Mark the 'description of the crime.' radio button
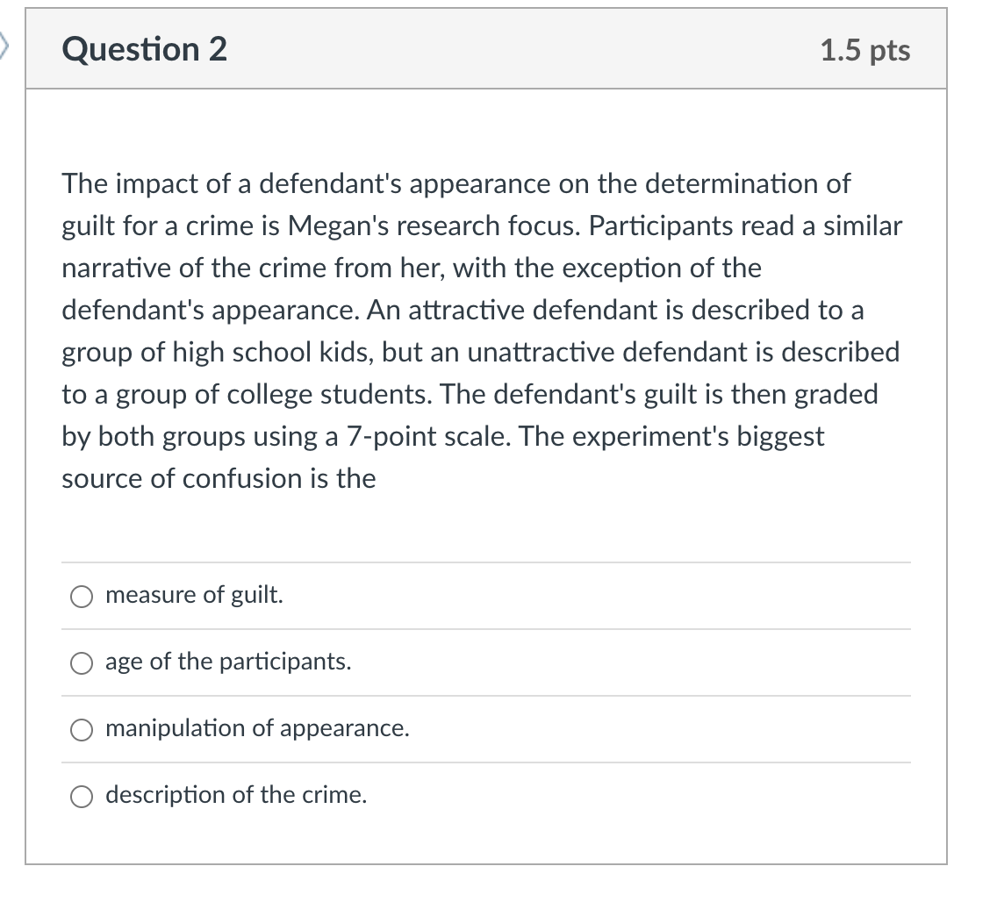Viewport: 997px width, 902px height. pos(82,797)
